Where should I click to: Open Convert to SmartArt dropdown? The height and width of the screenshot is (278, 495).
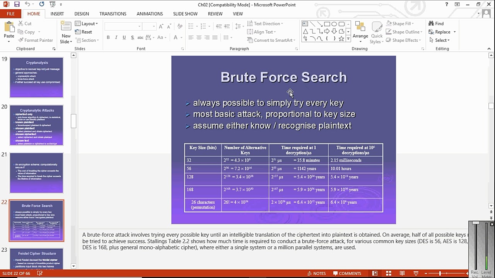click(271, 40)
